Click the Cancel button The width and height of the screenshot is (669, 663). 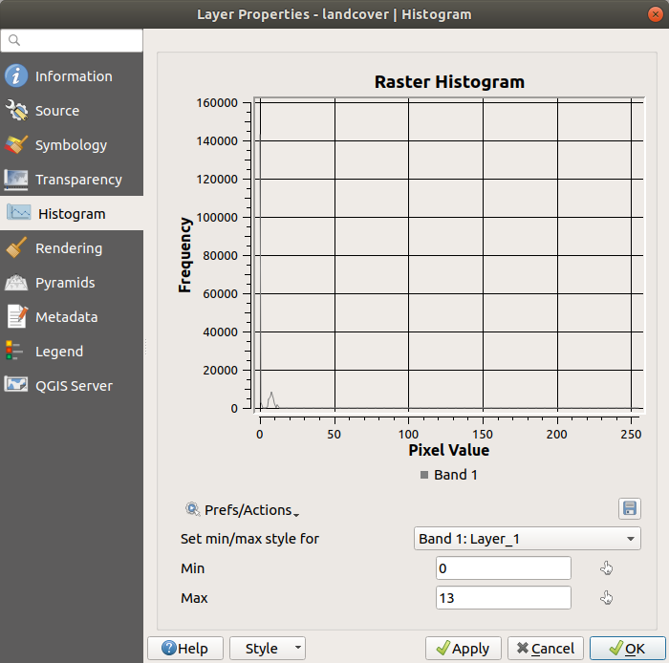pyautogui.click(x=545, y=649)
